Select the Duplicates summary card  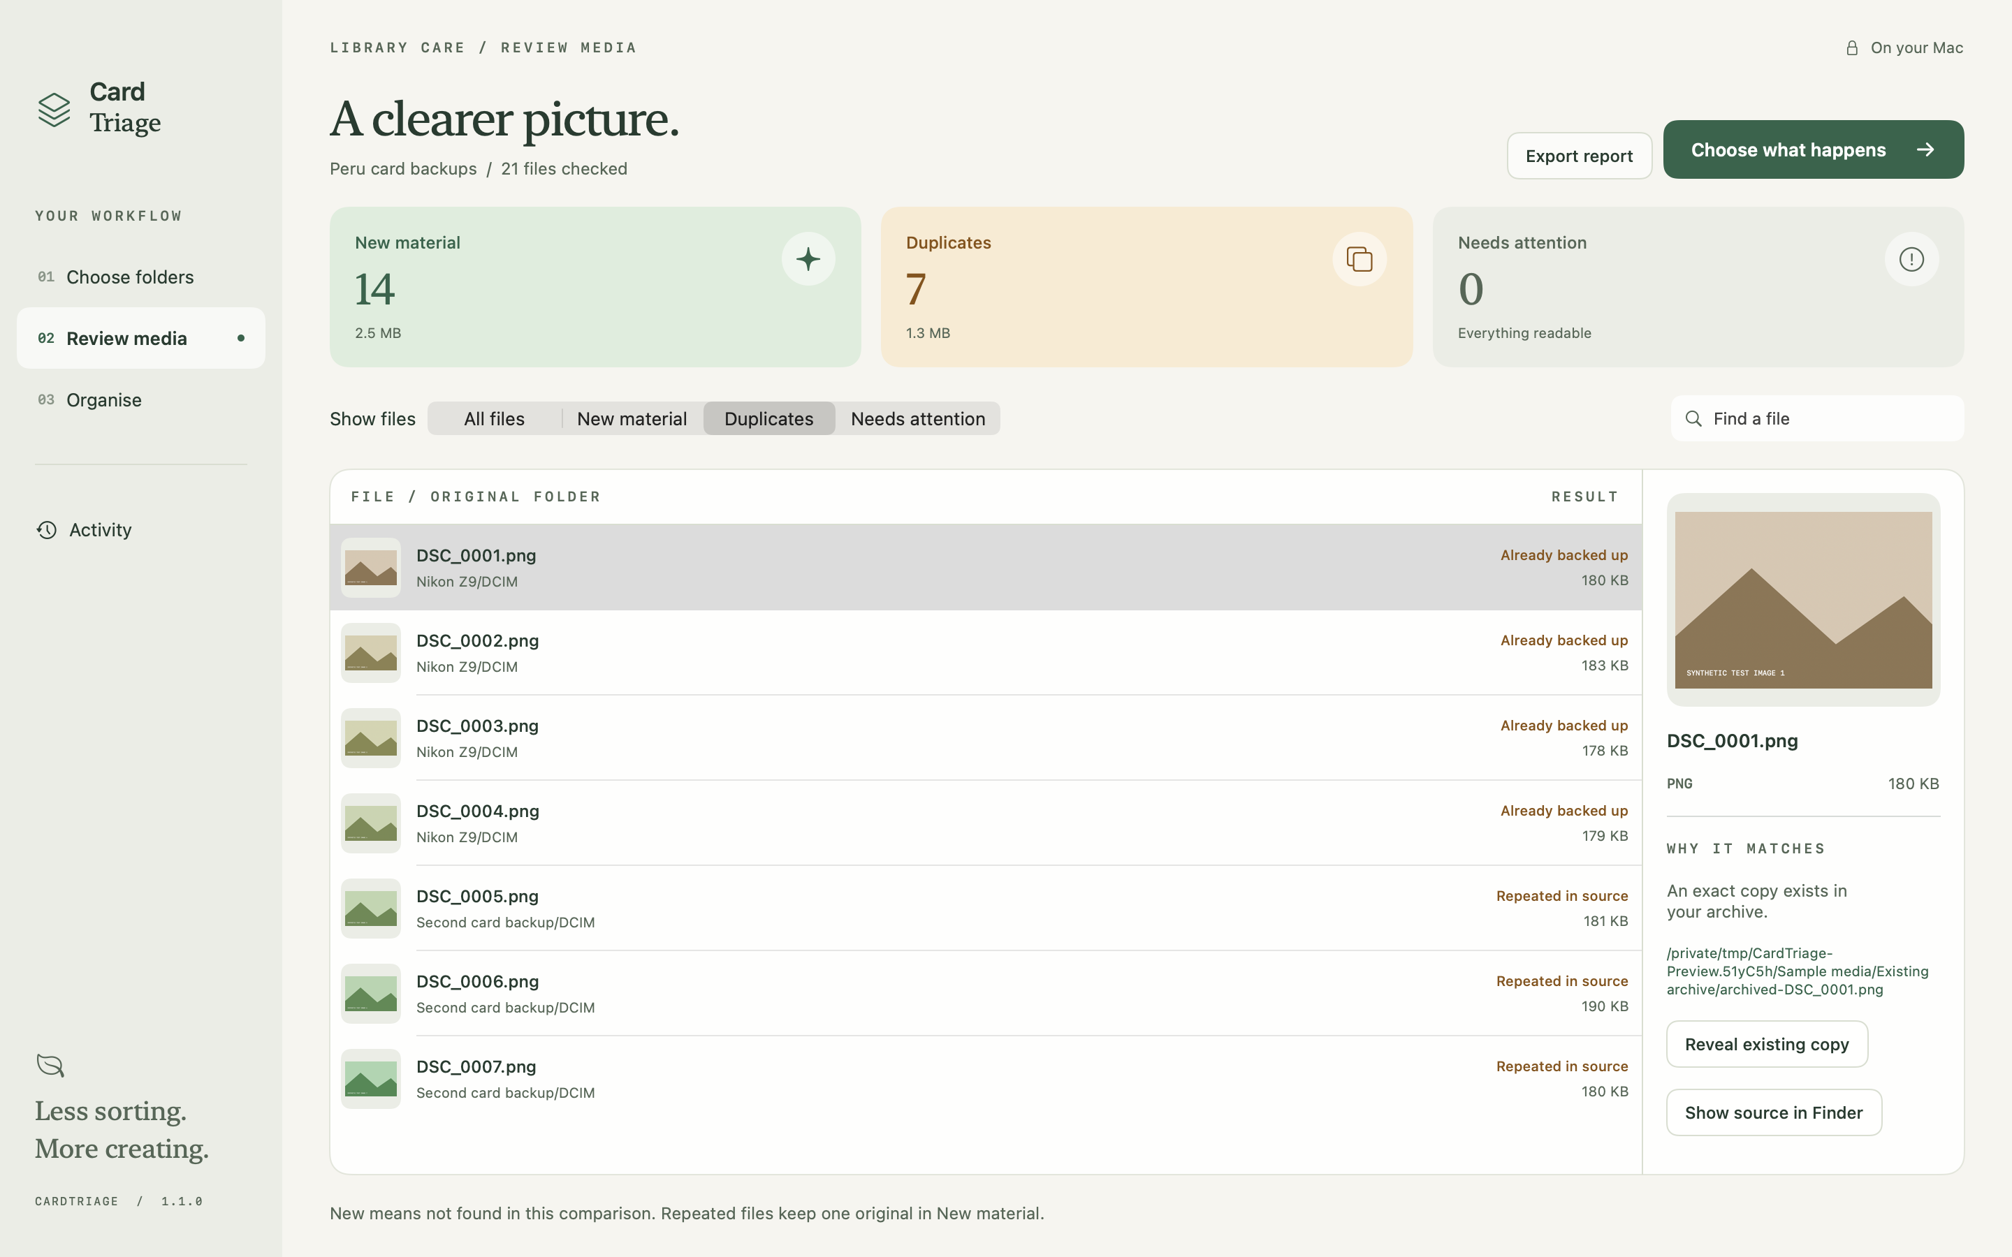1146,287
